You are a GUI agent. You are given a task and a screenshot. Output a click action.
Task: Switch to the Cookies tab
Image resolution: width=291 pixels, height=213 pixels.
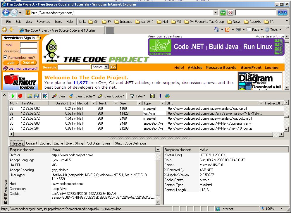pyautogui.click(x=45, y=143)
